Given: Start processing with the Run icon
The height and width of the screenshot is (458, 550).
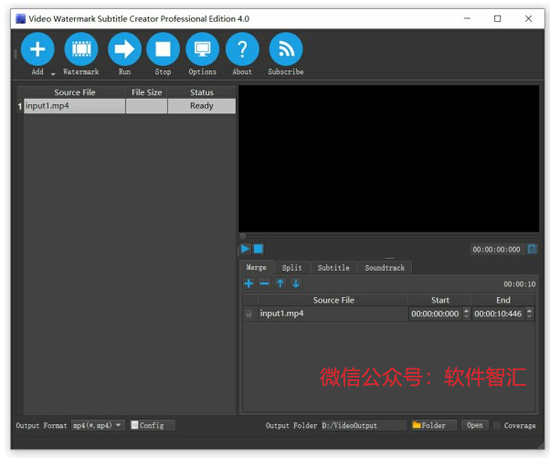Looking at the screenshot, I should click(x=124, y=49).
